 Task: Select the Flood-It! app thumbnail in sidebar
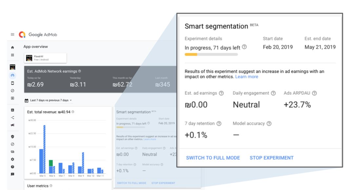[12, 67]
